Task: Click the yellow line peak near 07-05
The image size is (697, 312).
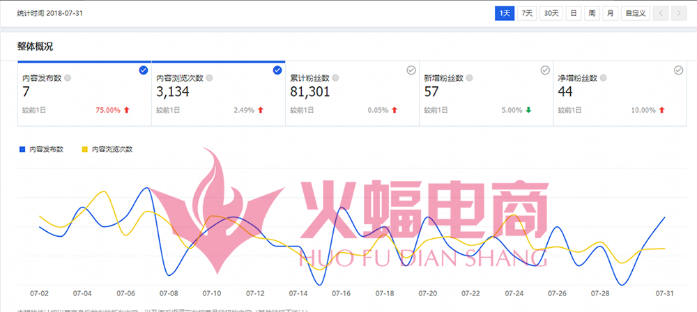Action: point(104,192)
